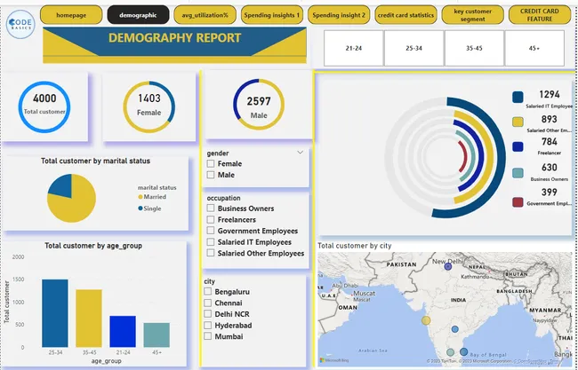
Task: Click the value 399 in legend
Action: (x=550, y=192)
